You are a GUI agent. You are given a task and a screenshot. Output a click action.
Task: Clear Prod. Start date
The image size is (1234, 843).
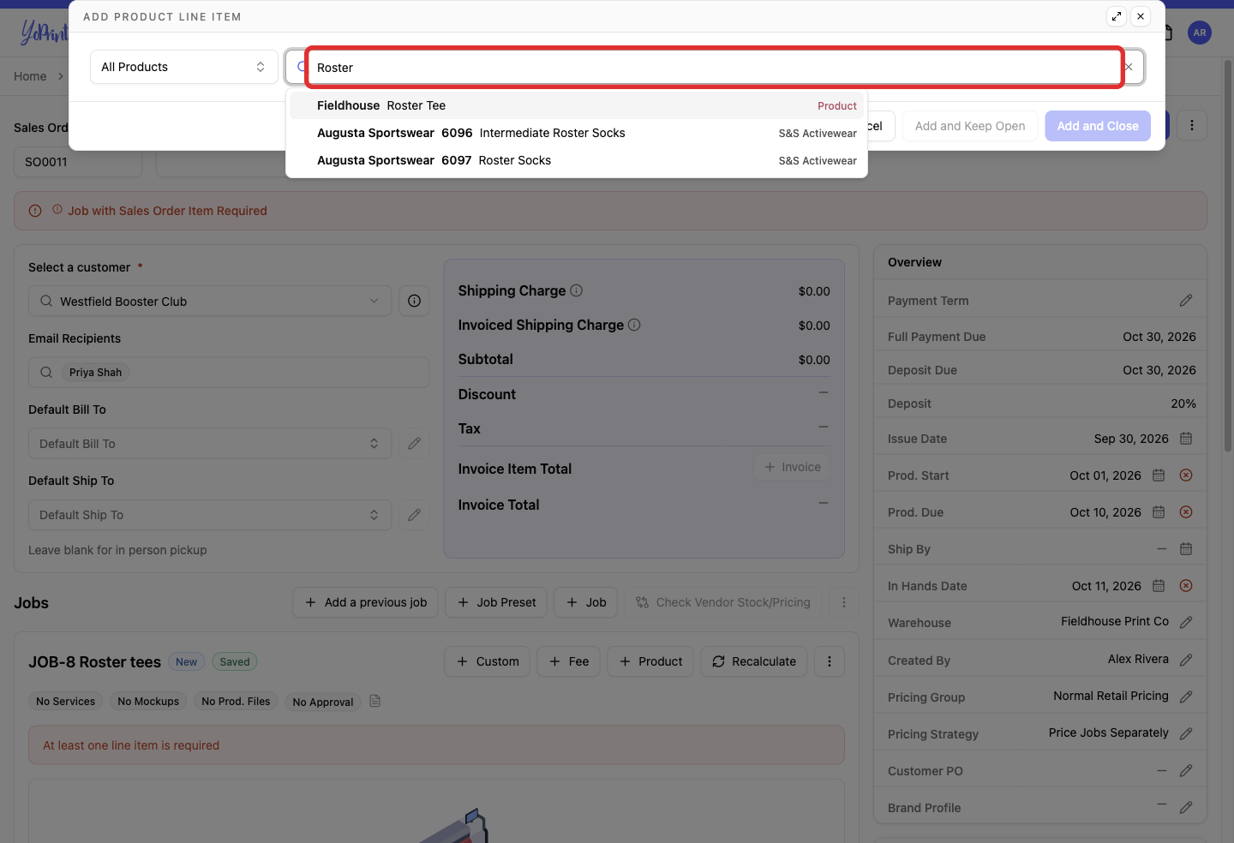[1186, 475]
